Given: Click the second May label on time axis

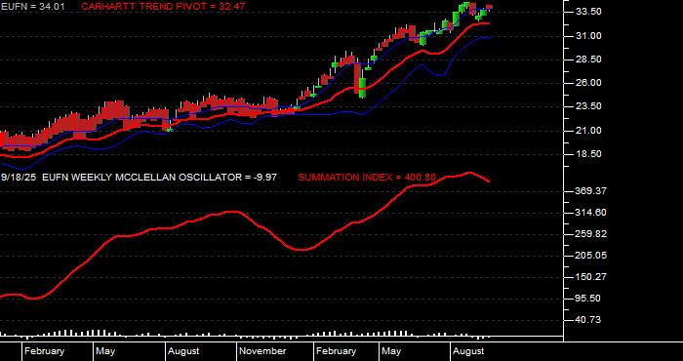Looking at the screenshot, I should [x=391, y=351].
